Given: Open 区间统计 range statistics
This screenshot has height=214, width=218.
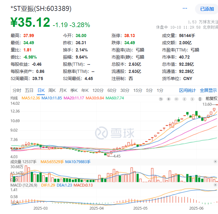Looking at the screenshot, I should 188,90.
